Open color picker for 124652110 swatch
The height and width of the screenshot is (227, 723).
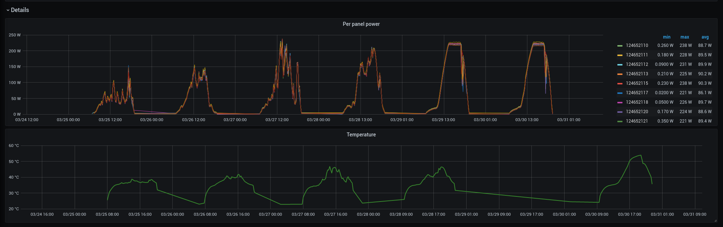click(x=620, y=46)
